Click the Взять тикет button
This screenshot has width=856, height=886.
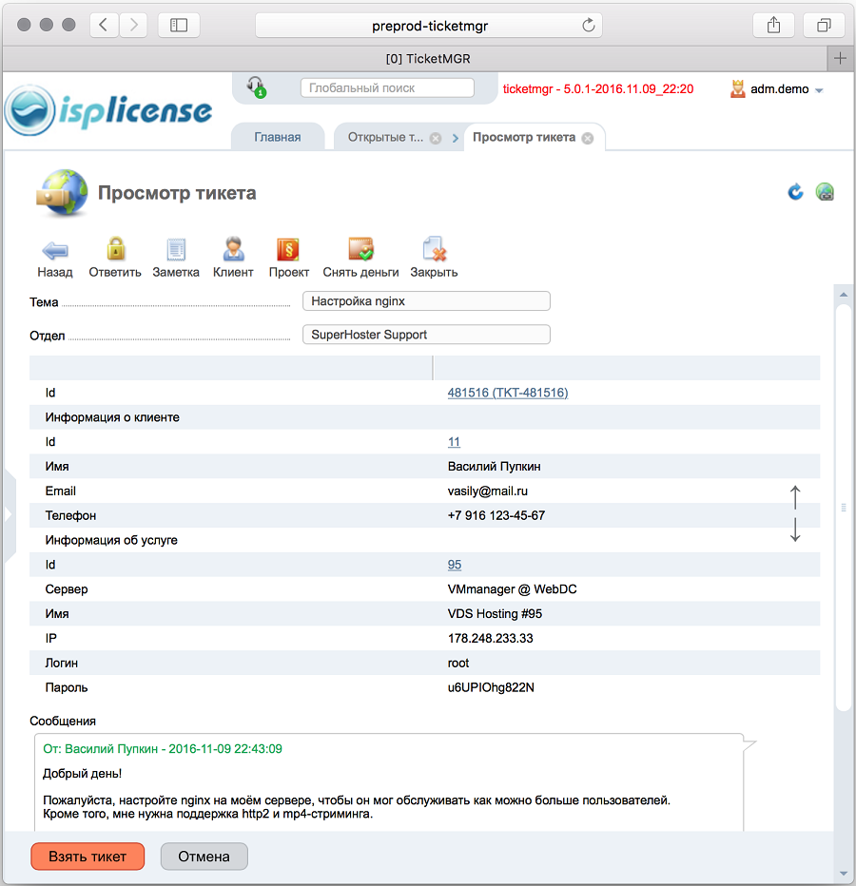88,856
